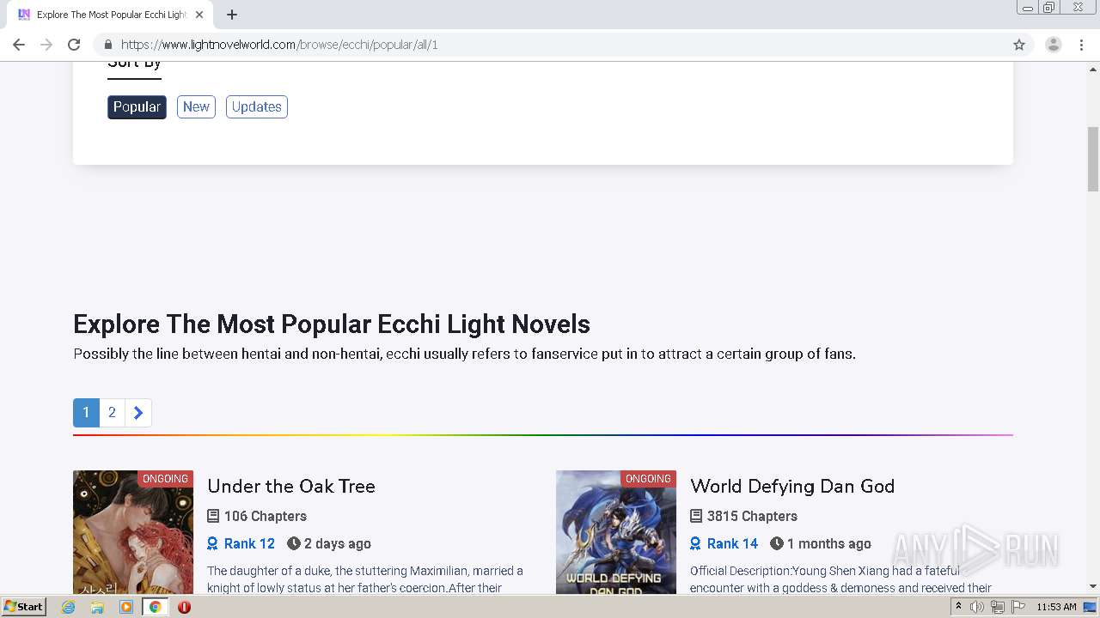Viewport: 1100px width, 618px height.
Task: Click the page's vertical scrollbar thumb
Action: [x=1093, y=159]
